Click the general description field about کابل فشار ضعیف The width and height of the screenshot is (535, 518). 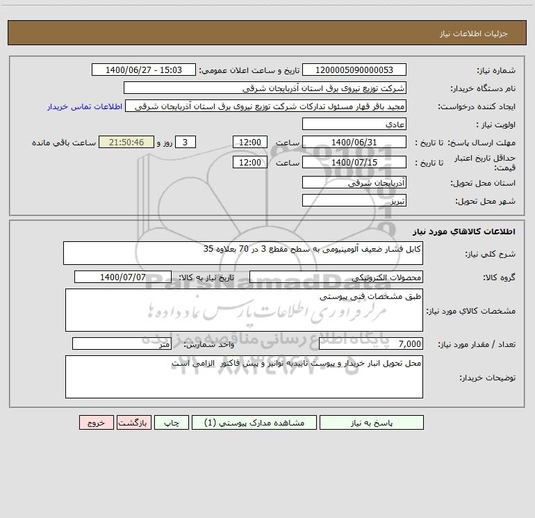pyautogui.click(x=243, y=253)
